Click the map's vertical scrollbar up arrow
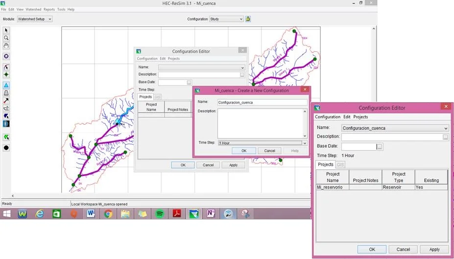The image size is (454, 259). click(x=374, y=29)
